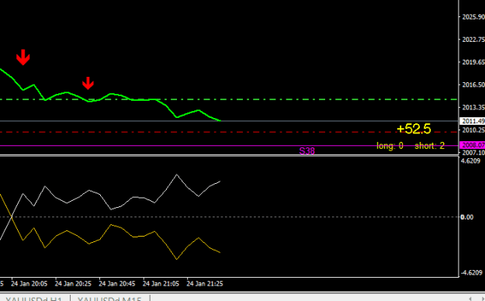
Task: Click the current price tag 2011.49
Action: (x=473, y=121)
